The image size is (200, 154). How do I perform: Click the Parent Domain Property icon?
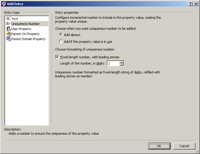click(9, 39)
